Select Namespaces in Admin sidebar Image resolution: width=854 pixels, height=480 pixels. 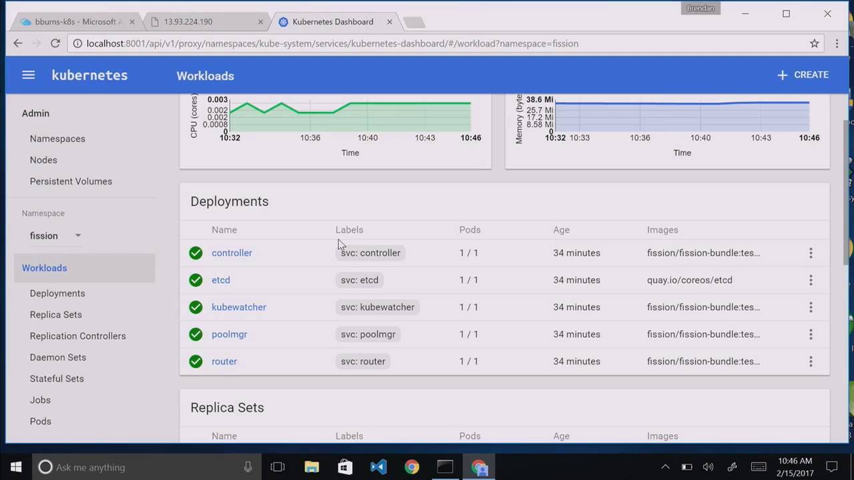click(x=57, y=139)
